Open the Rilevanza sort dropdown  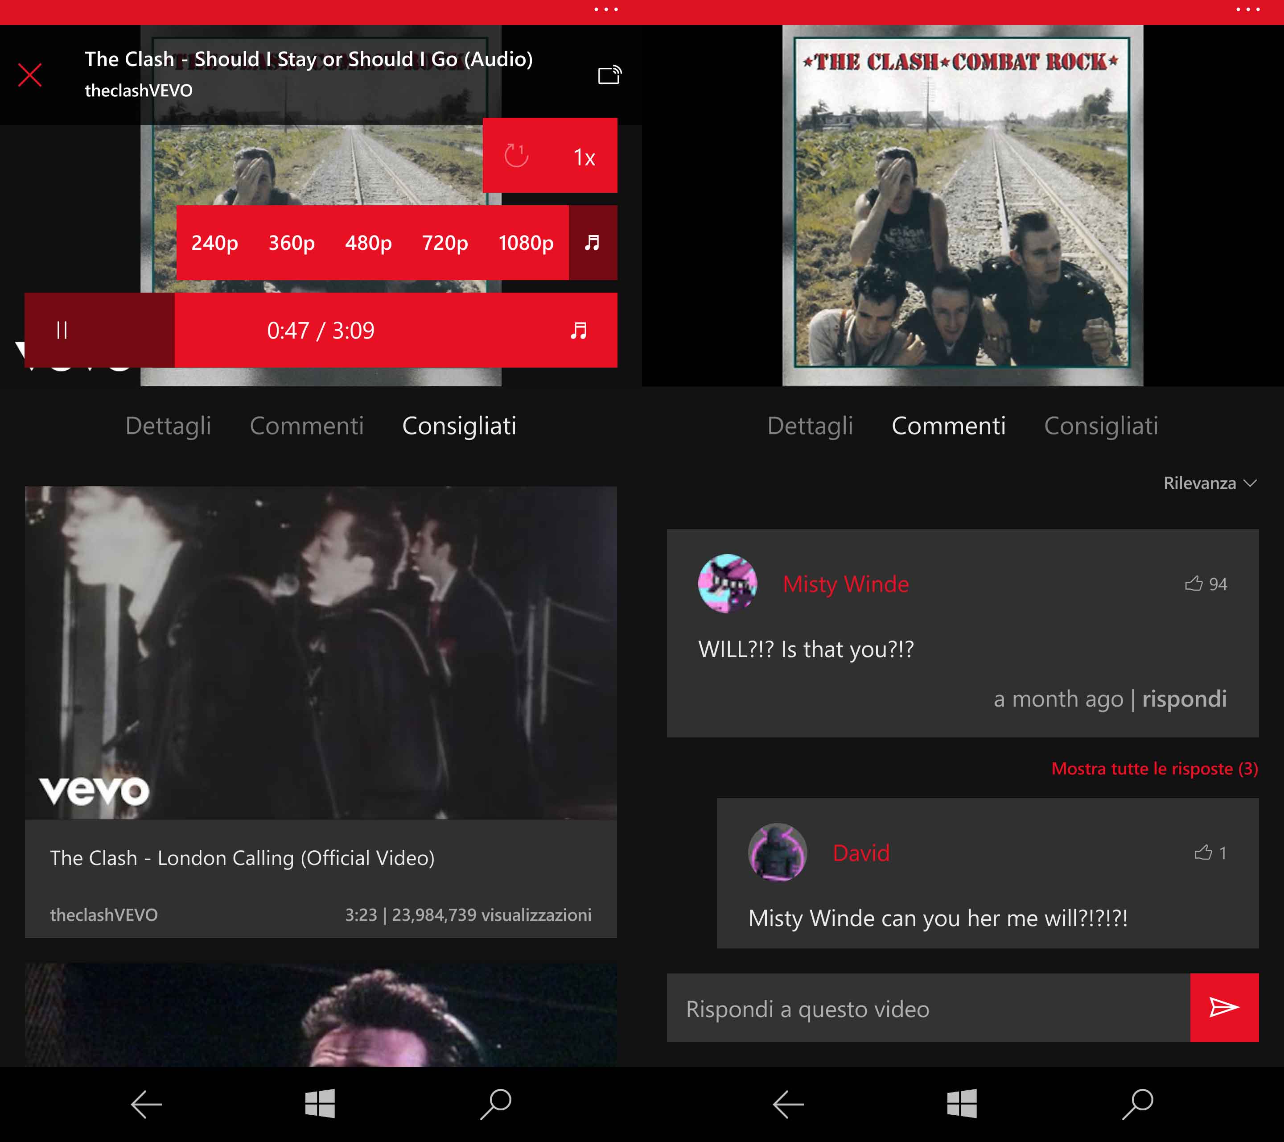[1210, 483]
